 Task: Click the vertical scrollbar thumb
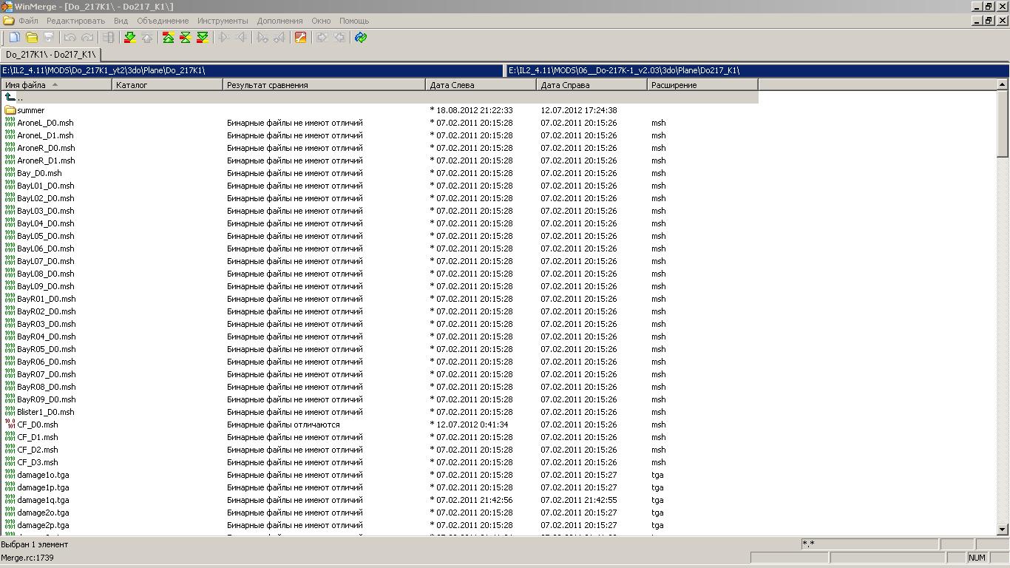click(1003, 124)
